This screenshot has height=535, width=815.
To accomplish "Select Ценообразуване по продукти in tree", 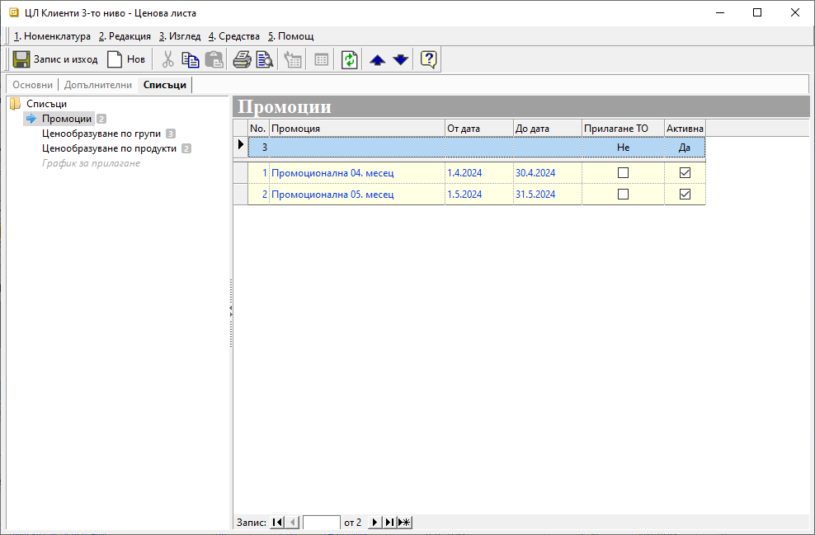I will 109,148.
